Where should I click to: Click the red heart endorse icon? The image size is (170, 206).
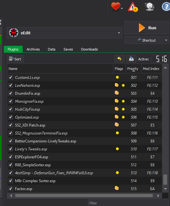(115, 6)
